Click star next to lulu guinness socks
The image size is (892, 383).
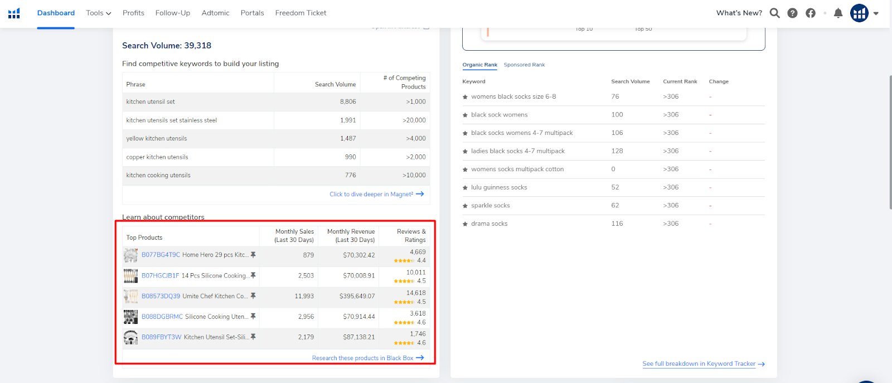point(465,188)
